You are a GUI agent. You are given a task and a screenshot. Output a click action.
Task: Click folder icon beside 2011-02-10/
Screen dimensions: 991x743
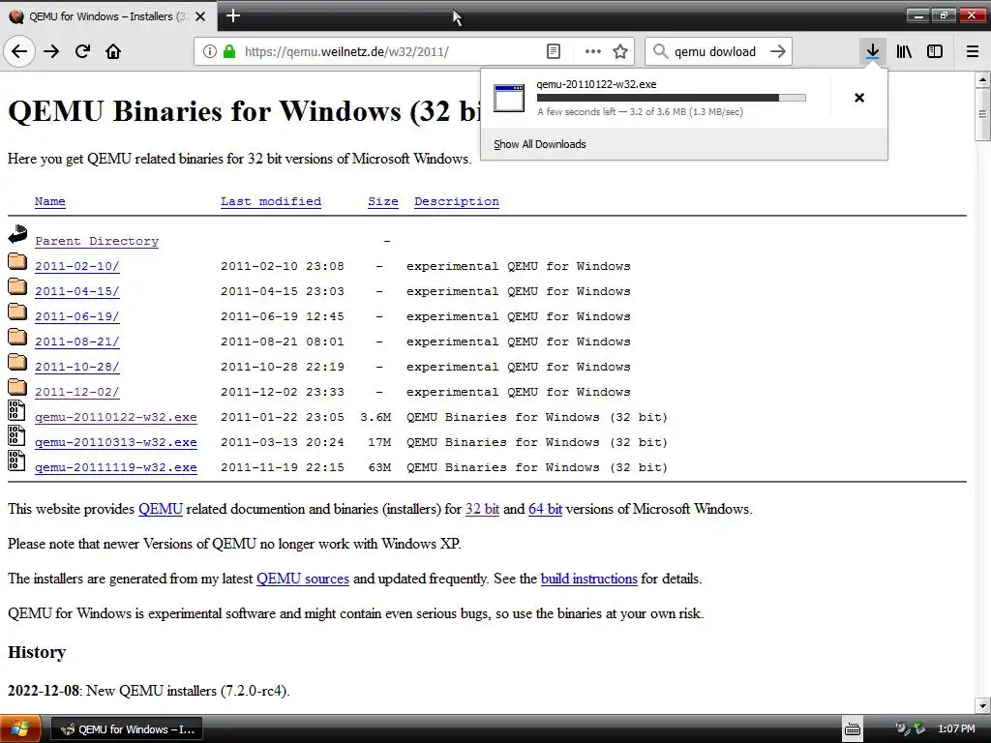pyautogui.click(x=17, y=261)
